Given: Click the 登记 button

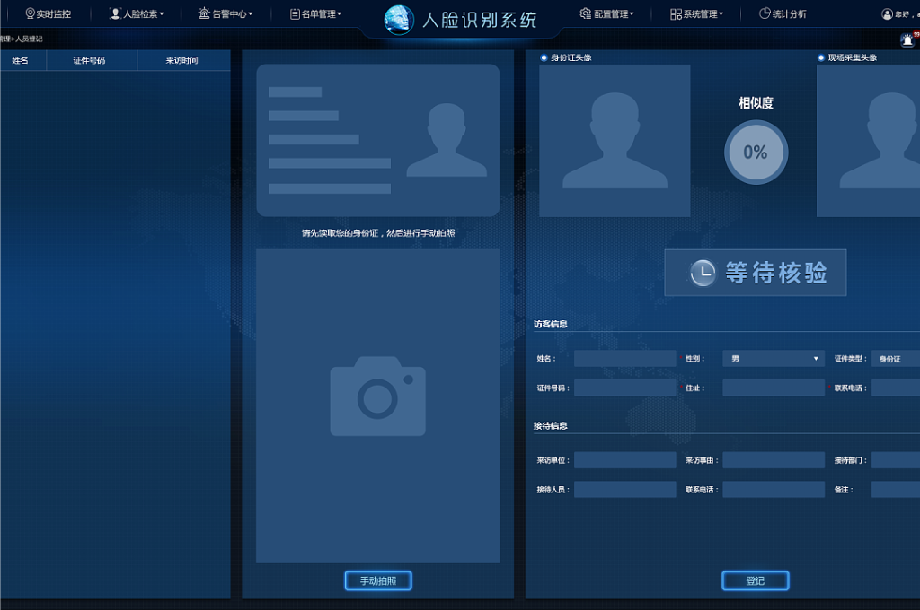Looking at the screenshot, I should 755,580.
